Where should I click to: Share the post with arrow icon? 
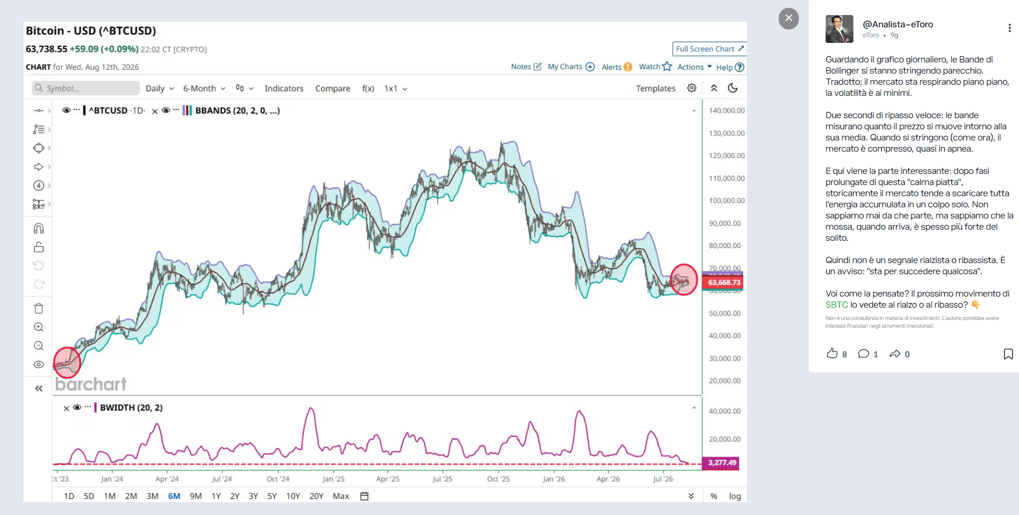click(895, 353)
